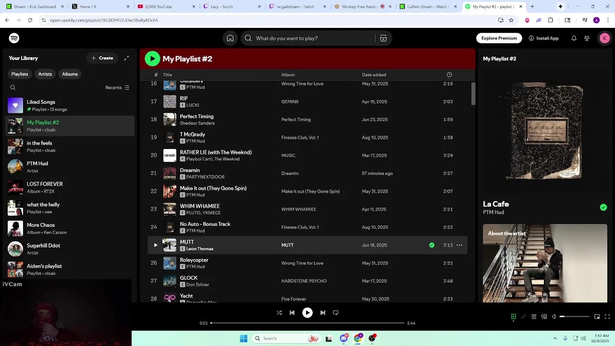The width and height of the screenshot is (615, 346).
Task: Open 'what the helly' playlist
Action: point(70,208)
